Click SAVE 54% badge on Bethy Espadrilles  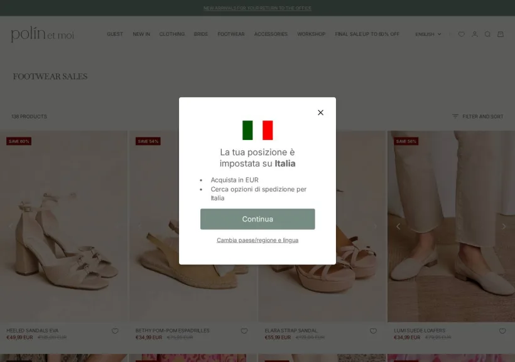click(148, 141)
